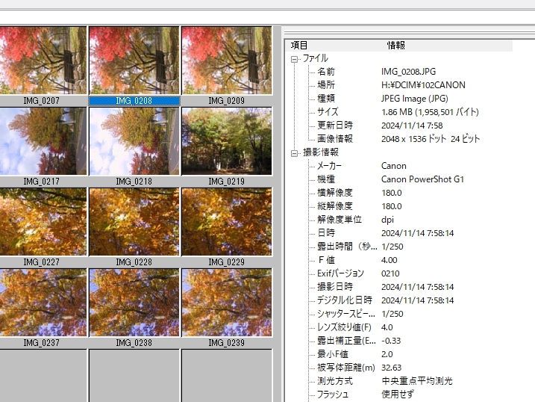This screenshot has width=535, height=402.
Task: Click the 32.63 subject distance value
Action: (x=391, y=368)
